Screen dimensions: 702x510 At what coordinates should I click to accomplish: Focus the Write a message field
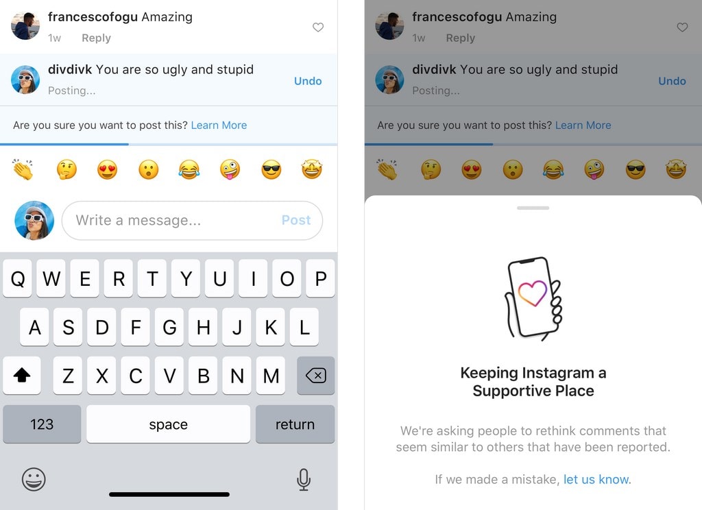click(192, 220)
